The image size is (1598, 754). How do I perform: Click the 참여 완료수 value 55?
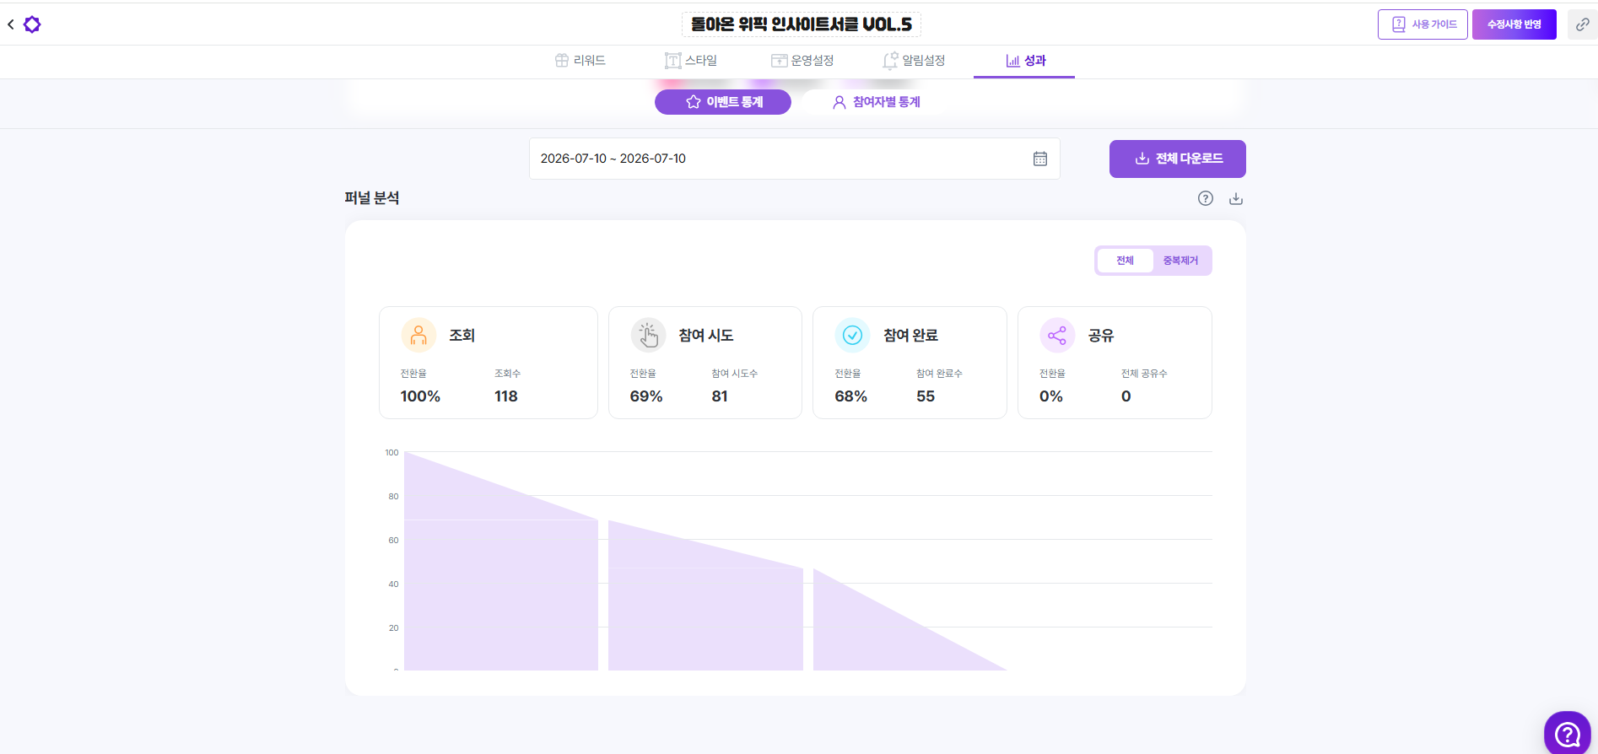point(926,396)
